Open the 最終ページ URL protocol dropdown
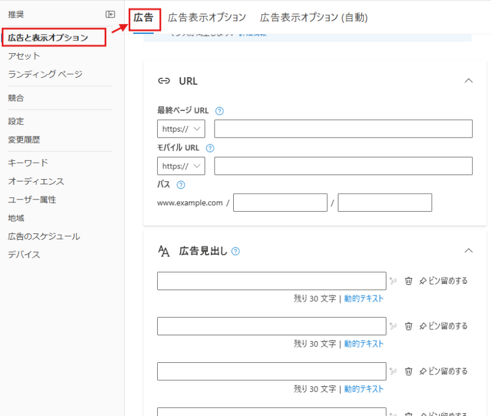 tap(181, 129)
